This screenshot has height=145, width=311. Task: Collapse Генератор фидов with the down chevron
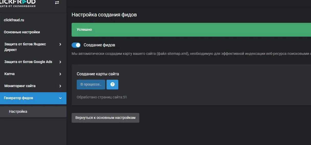pos(60,98)
